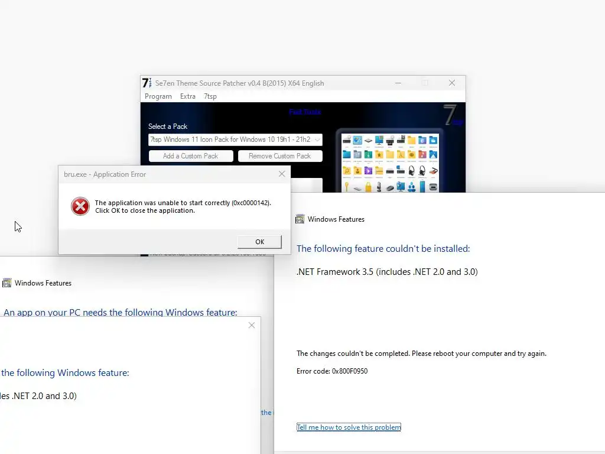Click 'The changes couldn't be completed' message
The height and width of the screenshot is (454, 605).
click(x=421, y=354)
